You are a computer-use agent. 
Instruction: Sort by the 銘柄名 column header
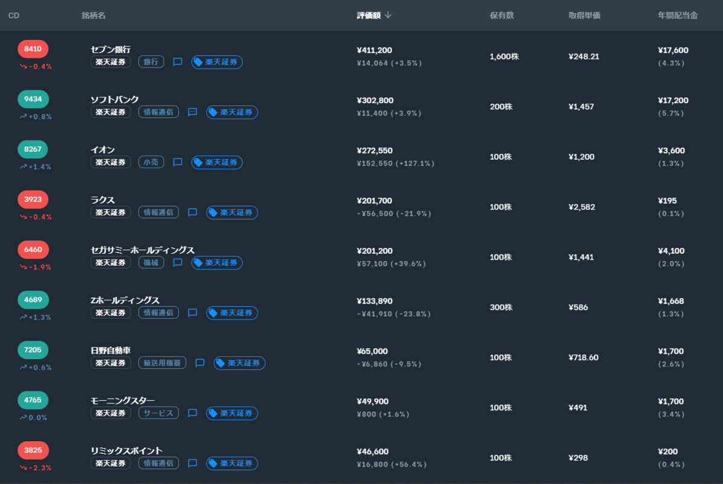coord(94,15)
